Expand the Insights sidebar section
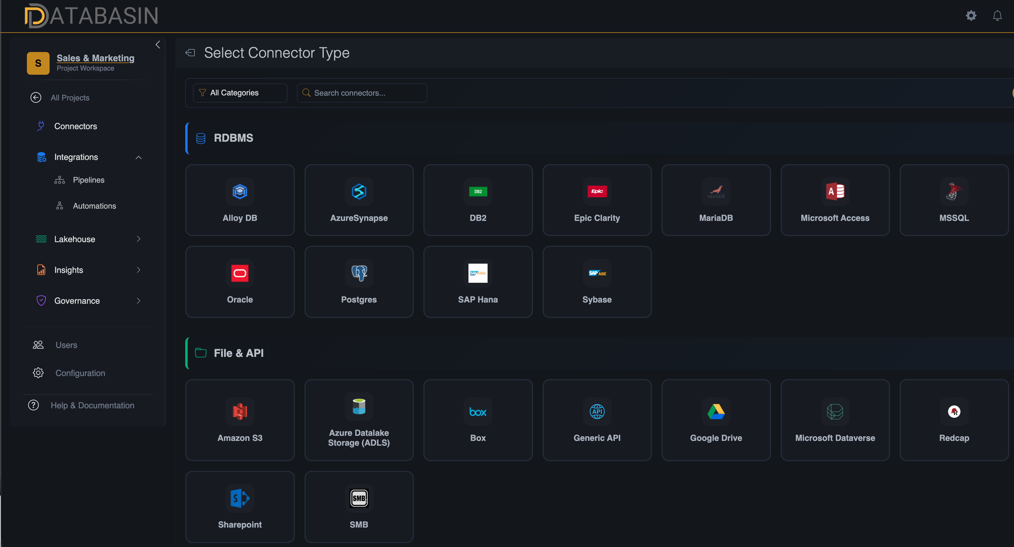This screenshot has height=547, width=1014. point(138,270)
